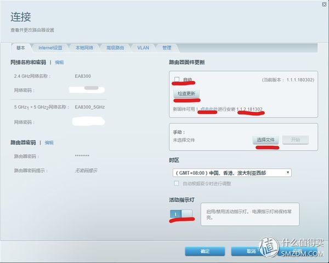This screenshot has width=329, height=263.
Task: Edit the router password (路由器密码)
Action: point(49,142)
